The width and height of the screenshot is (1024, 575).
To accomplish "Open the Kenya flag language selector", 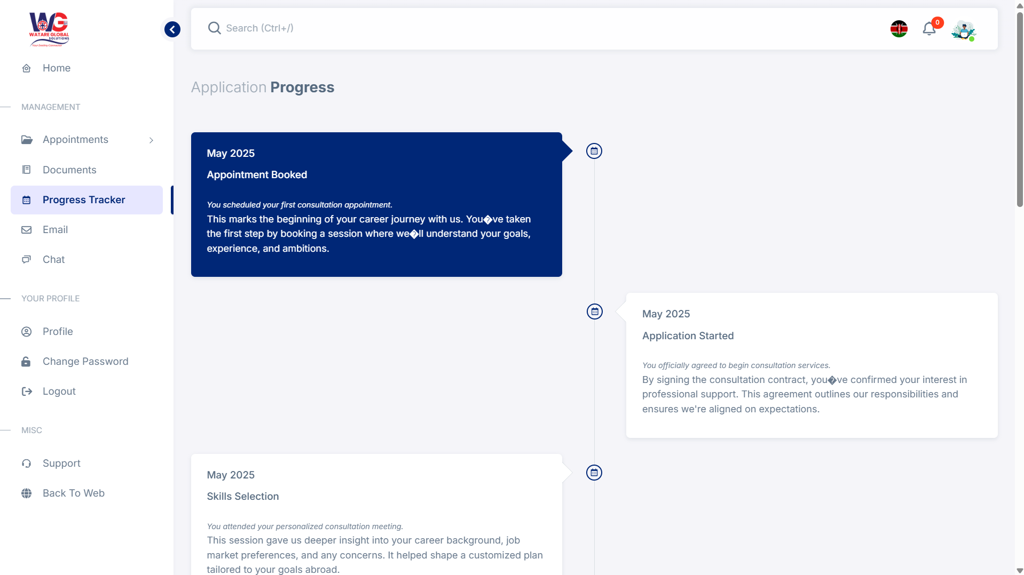I will (x=899, y=29).
